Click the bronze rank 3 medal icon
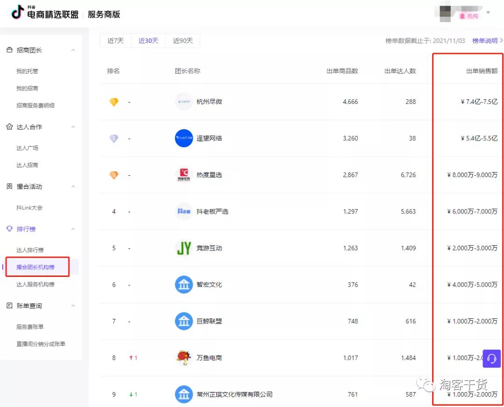This screenshot has width=504, height=407. (x=114, y=175)
